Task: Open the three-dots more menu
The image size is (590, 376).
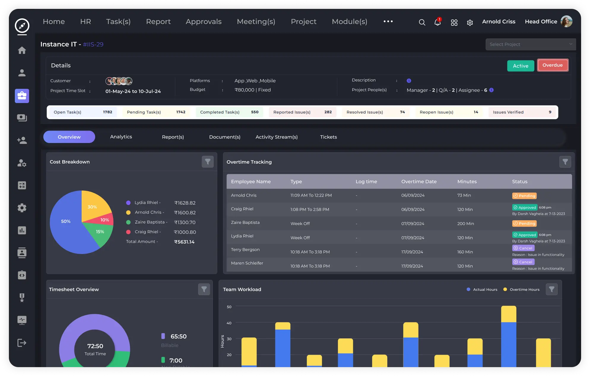Action: [x=388, y=21]
